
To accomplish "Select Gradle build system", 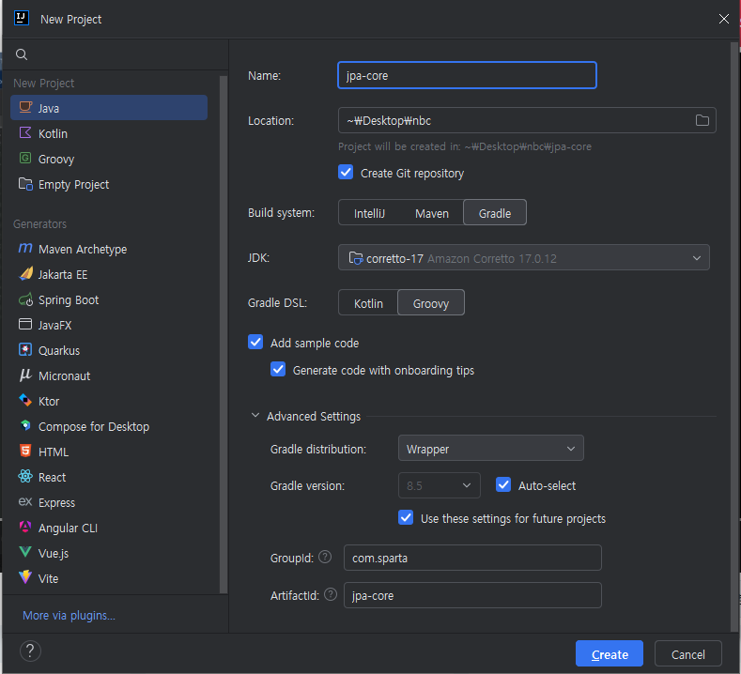I will point(495,213).
